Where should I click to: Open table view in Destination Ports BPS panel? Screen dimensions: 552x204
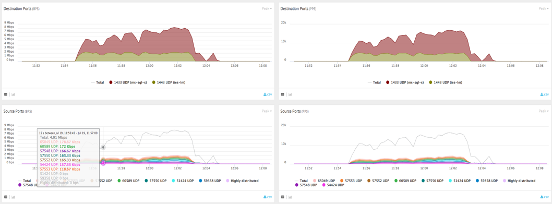click(6, 94)
